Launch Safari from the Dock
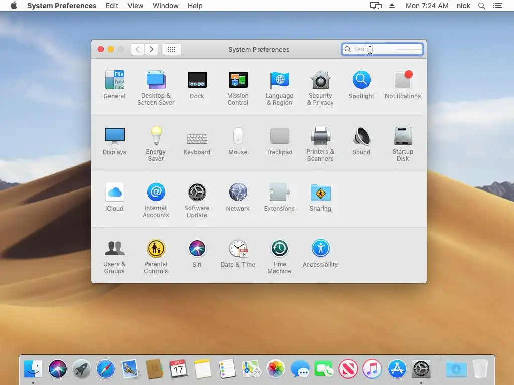Viewport: 514px width, 385px height. point(106,369)
